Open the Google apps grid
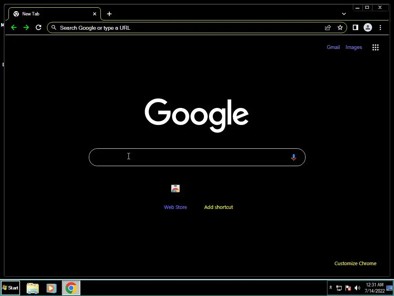The image size is (394, 296). [376, 47]
